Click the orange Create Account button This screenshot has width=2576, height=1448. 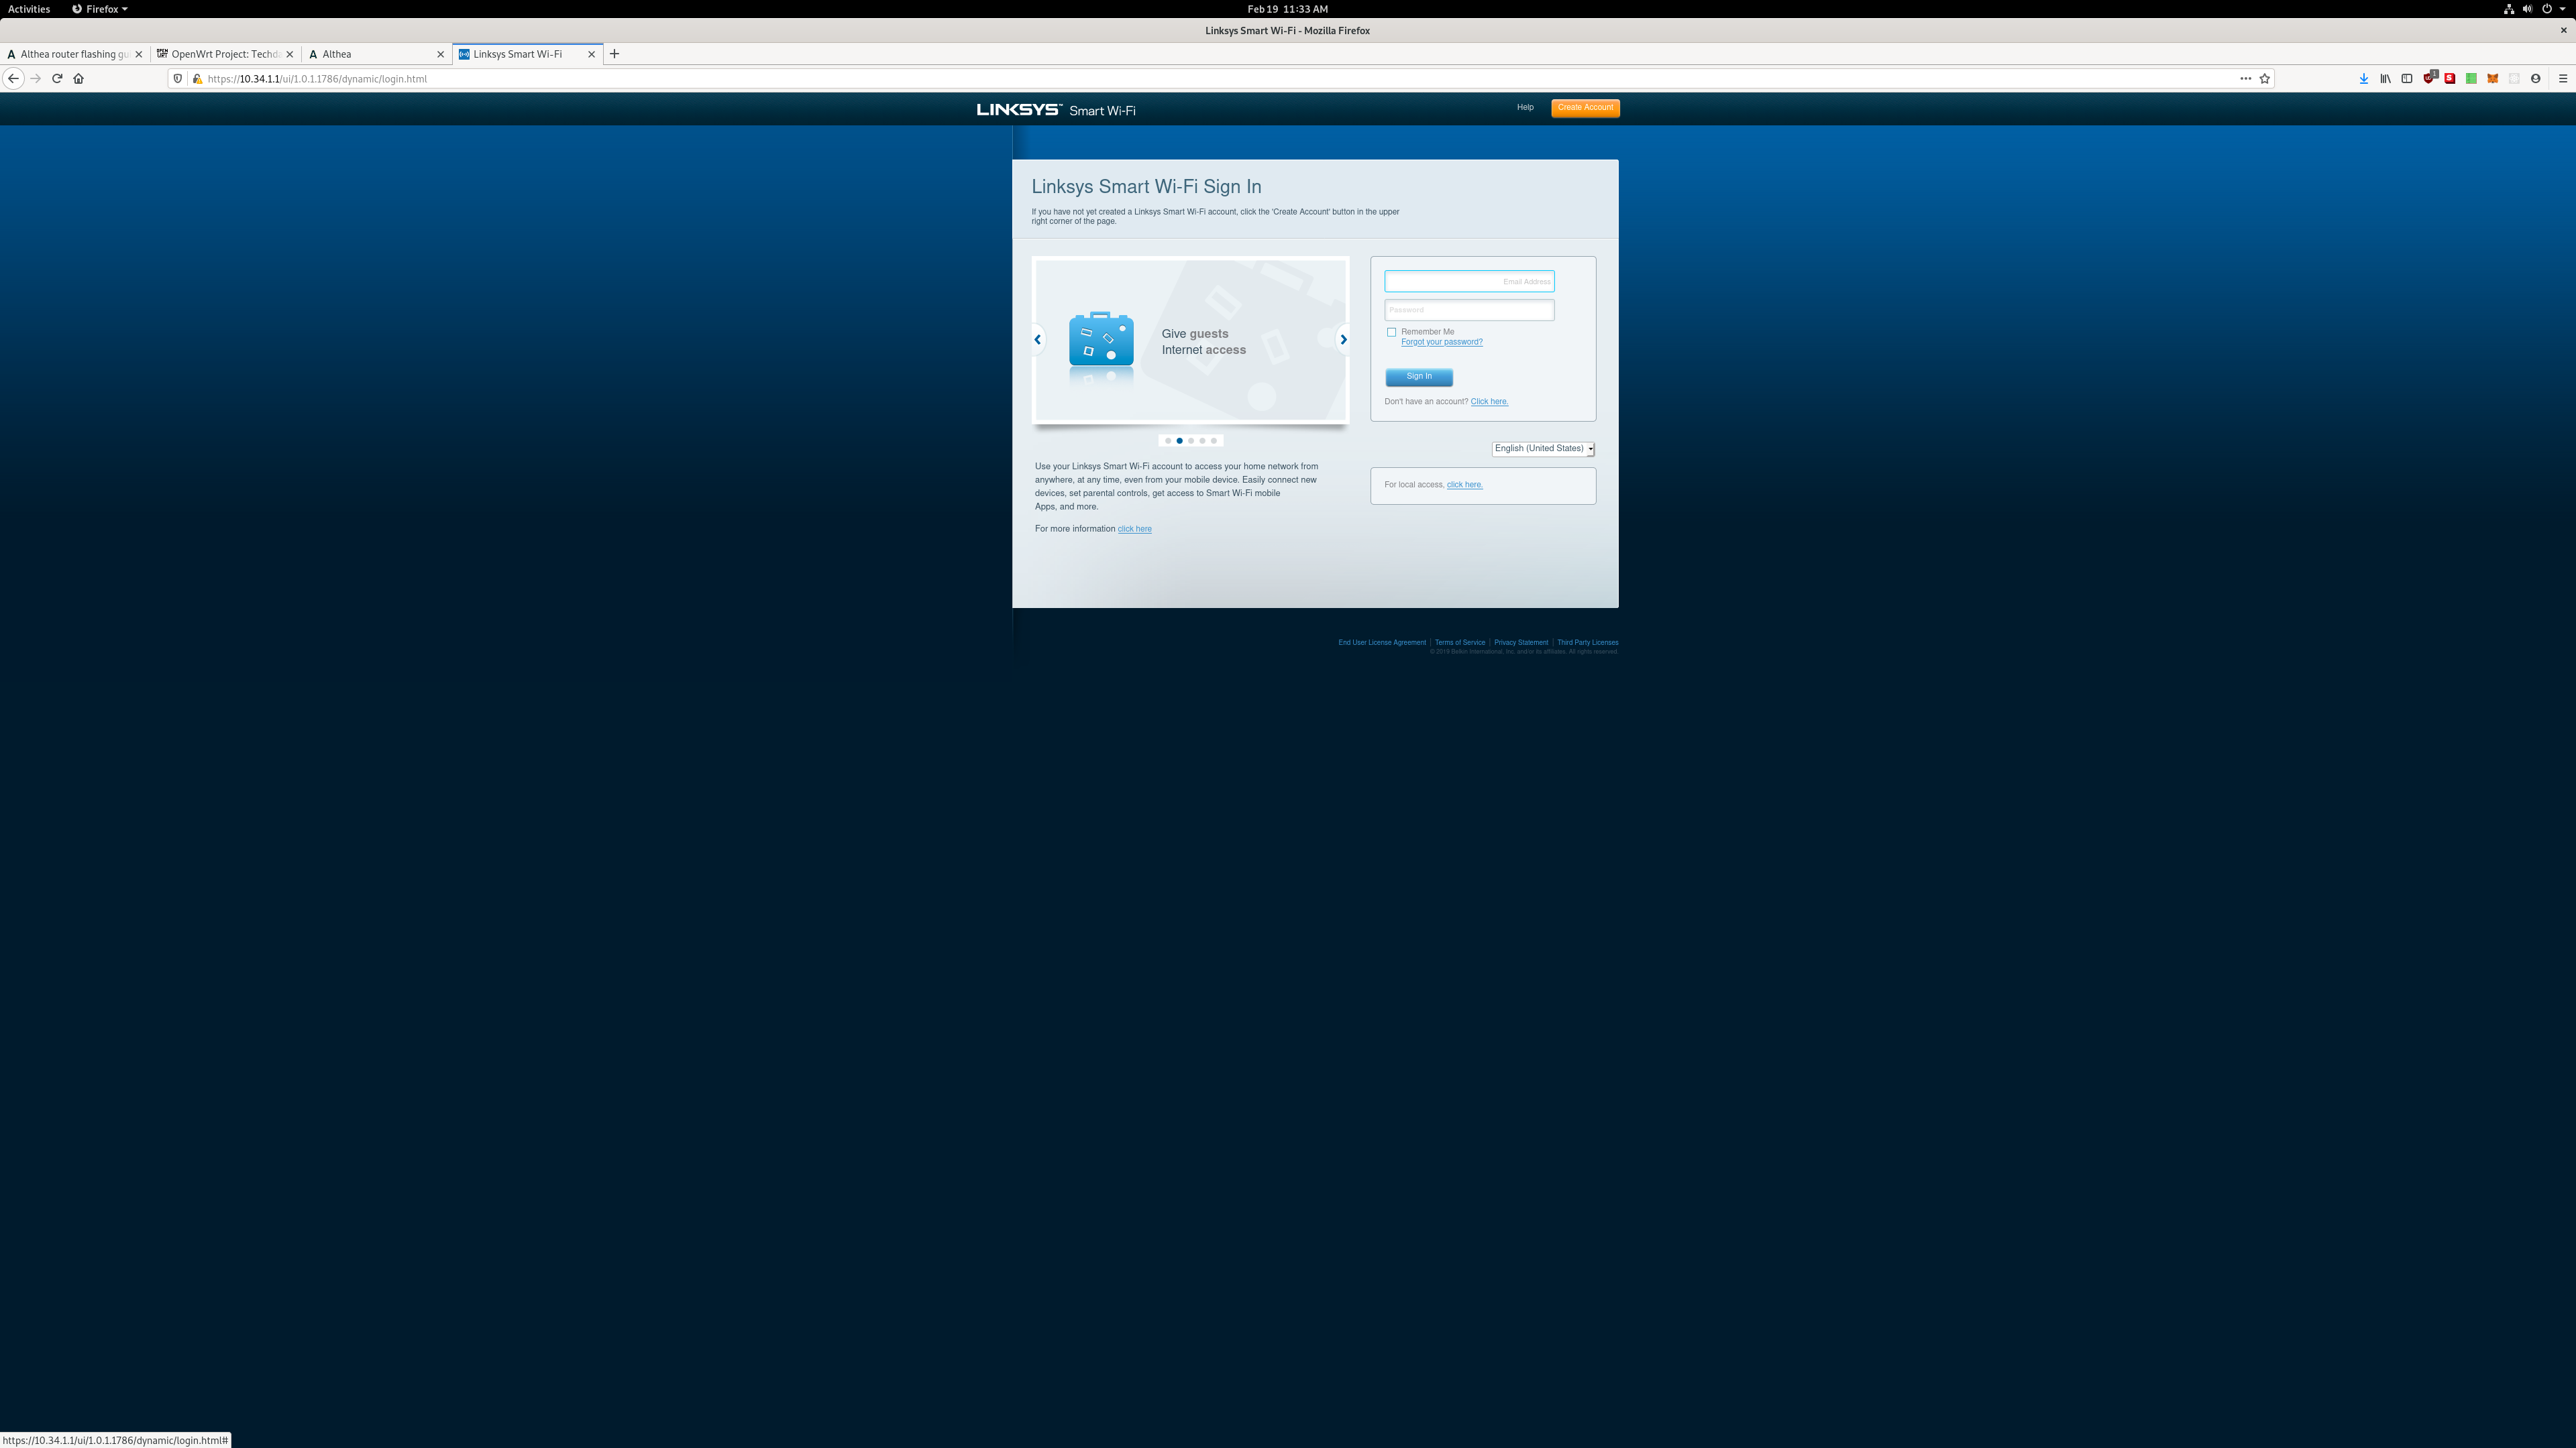(1585, 108)
